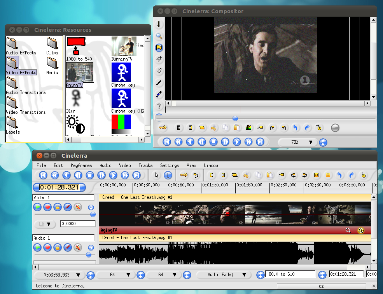Click the In point button in Compositor

[x=178, y=128]
